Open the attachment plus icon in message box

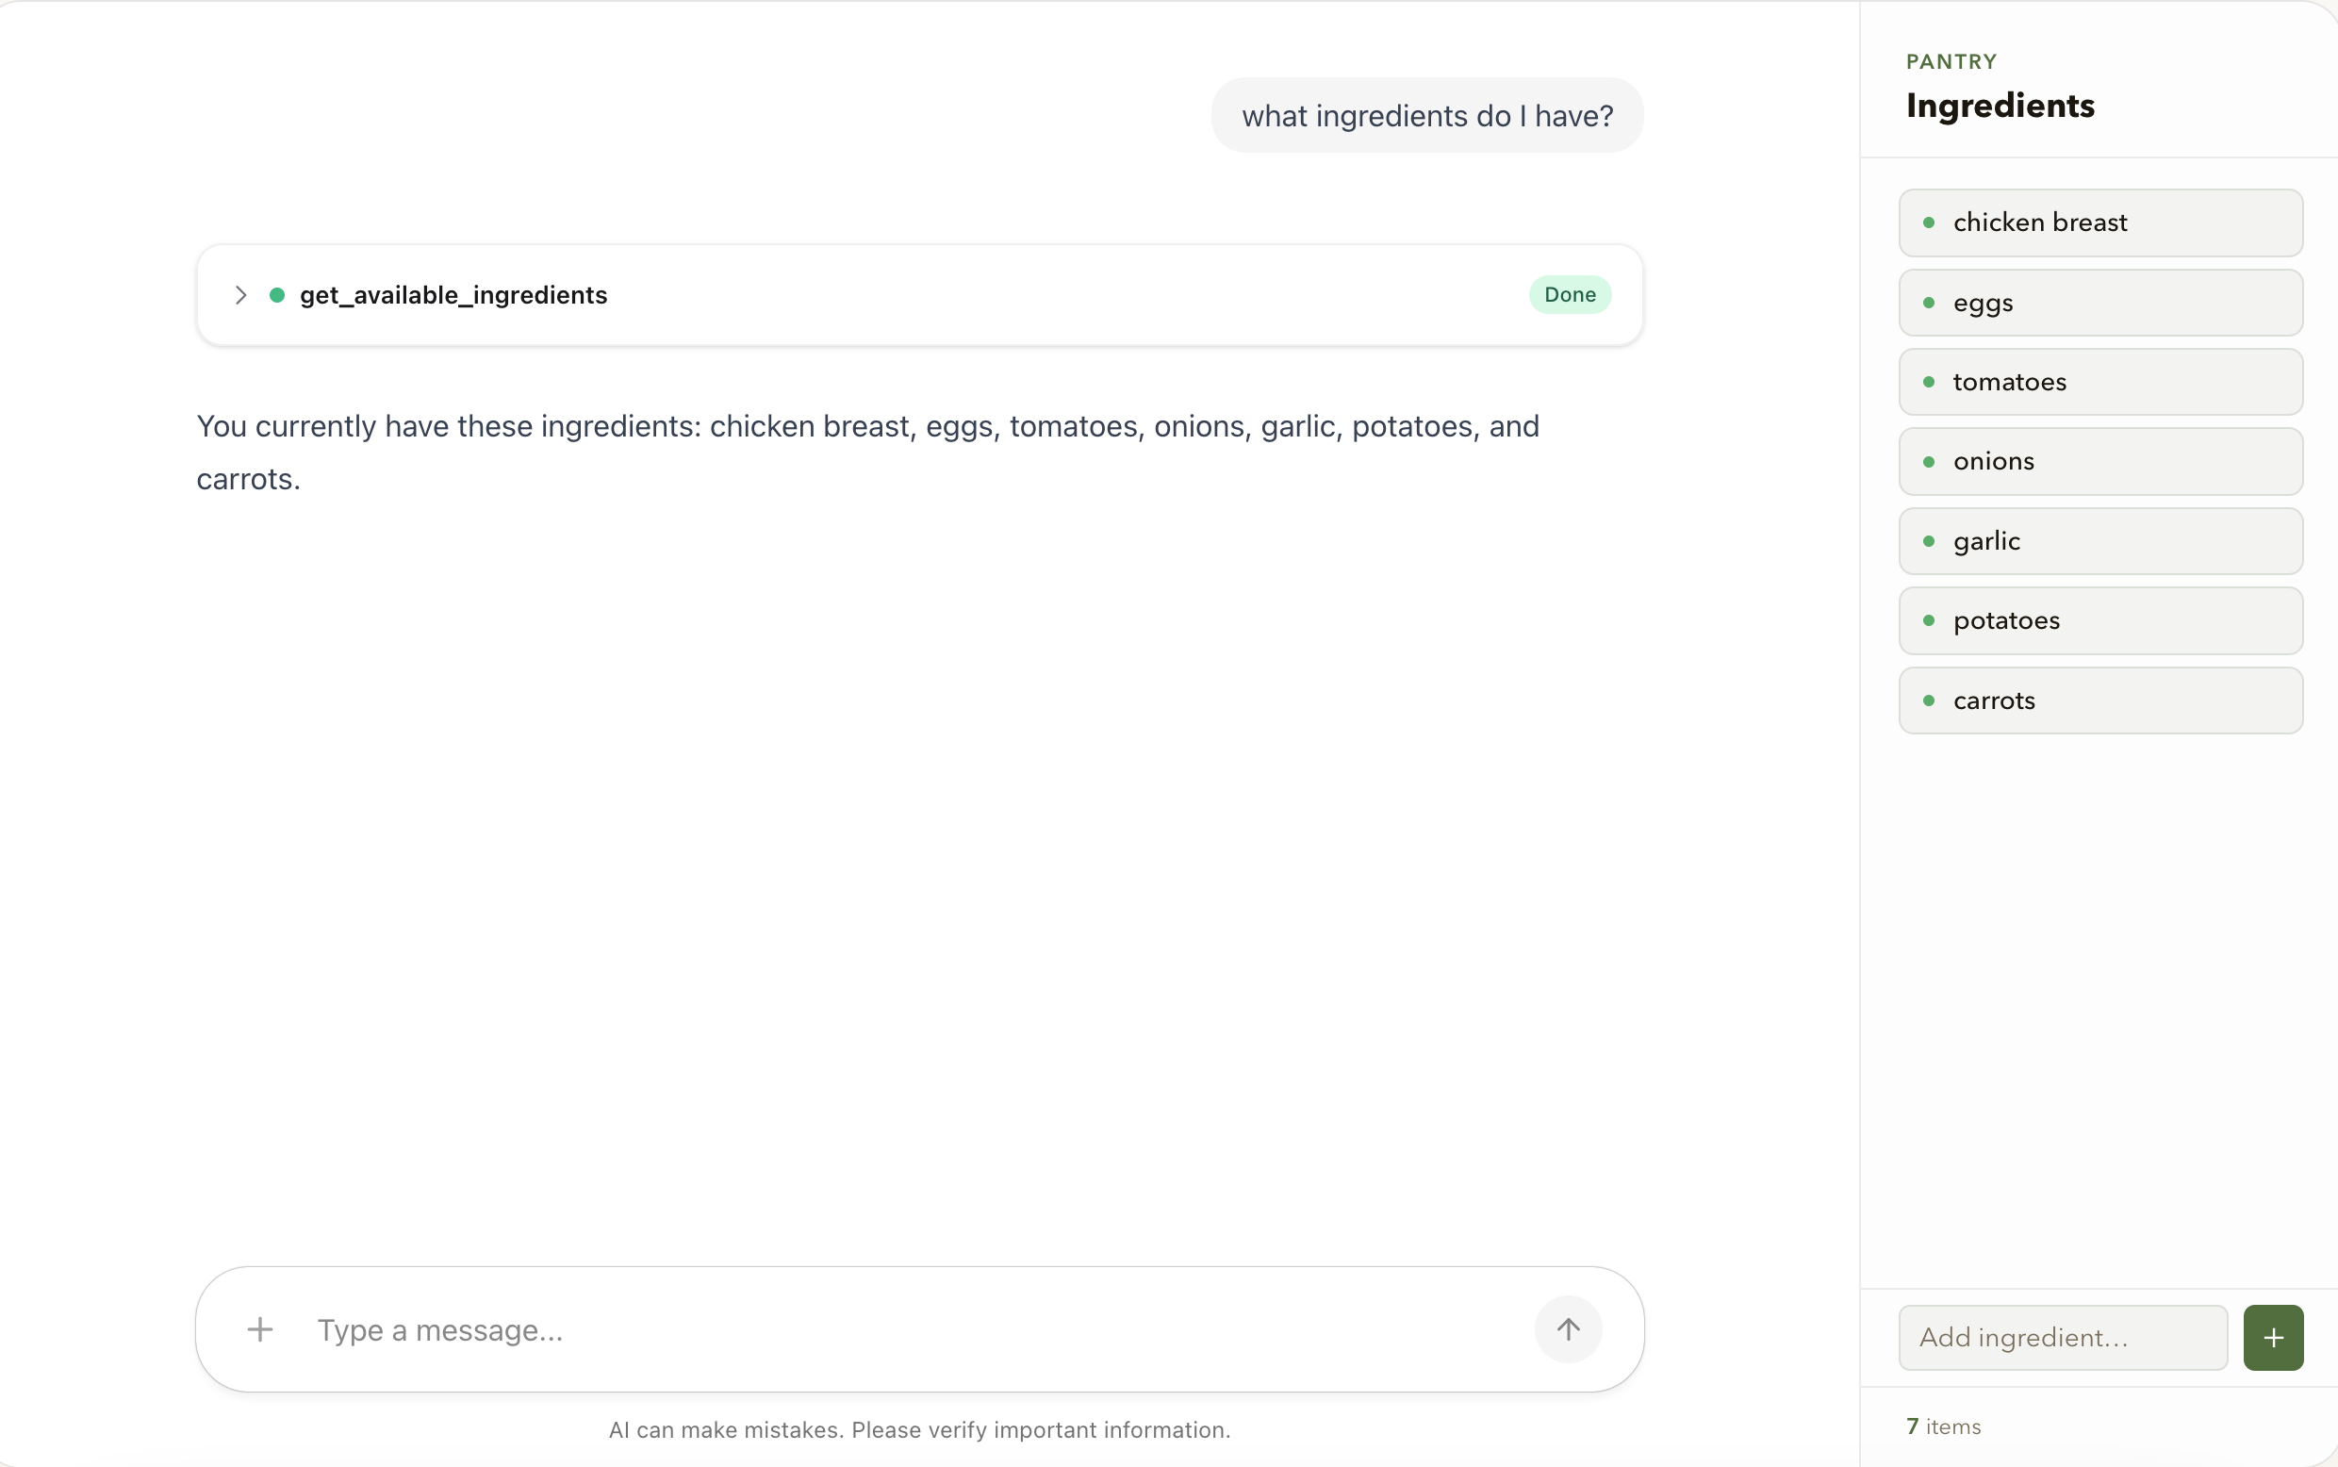[260, 1329]
